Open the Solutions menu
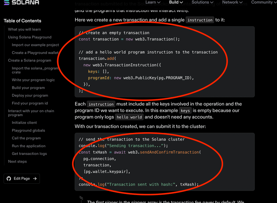 pos(203,2)
